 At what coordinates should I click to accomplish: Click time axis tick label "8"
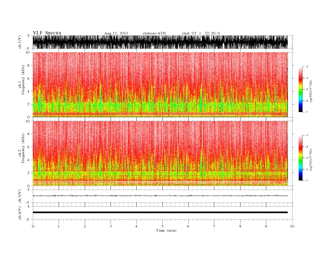240,226
